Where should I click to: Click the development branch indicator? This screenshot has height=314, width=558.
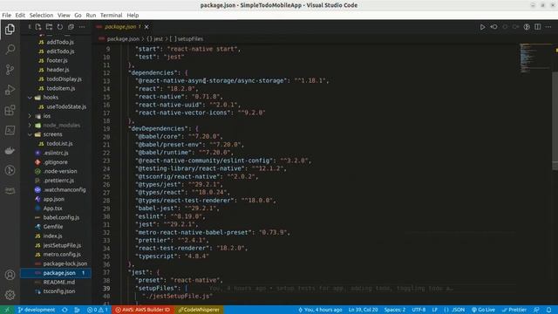pyautogui.click(x=37, y=310)
